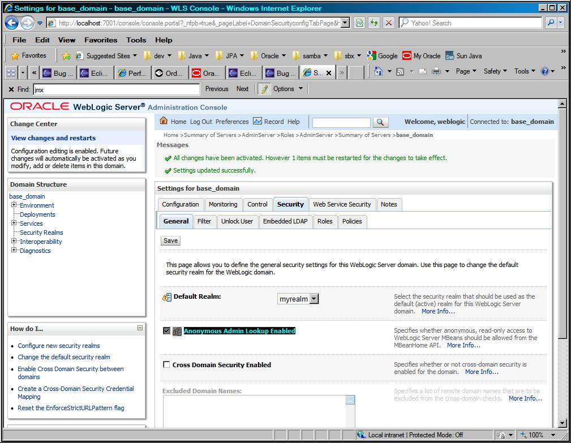Click the browser Back arrow button
Screen dimensions: 571x443
coord(11,23)
